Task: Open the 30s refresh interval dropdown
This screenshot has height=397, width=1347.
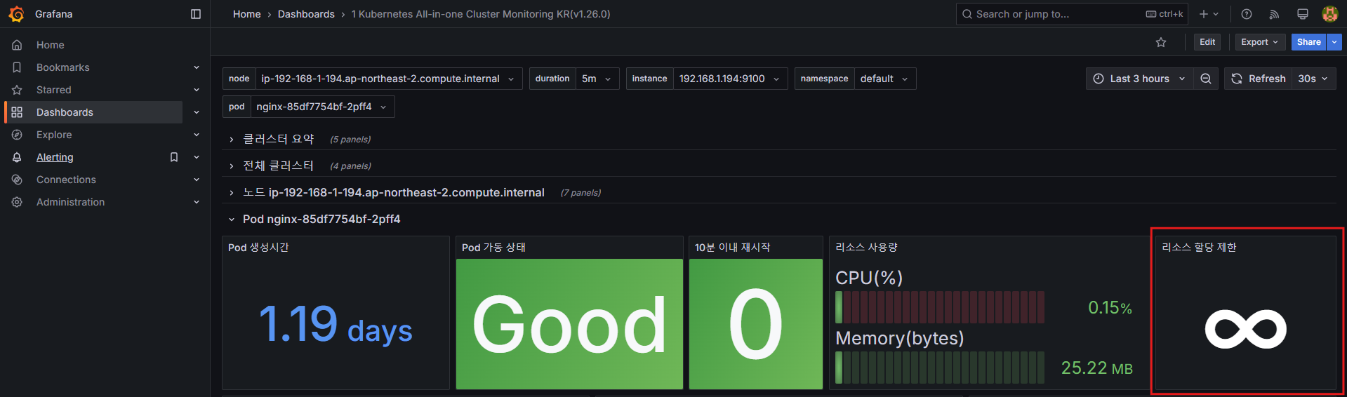Action: tap(1313, 79)
